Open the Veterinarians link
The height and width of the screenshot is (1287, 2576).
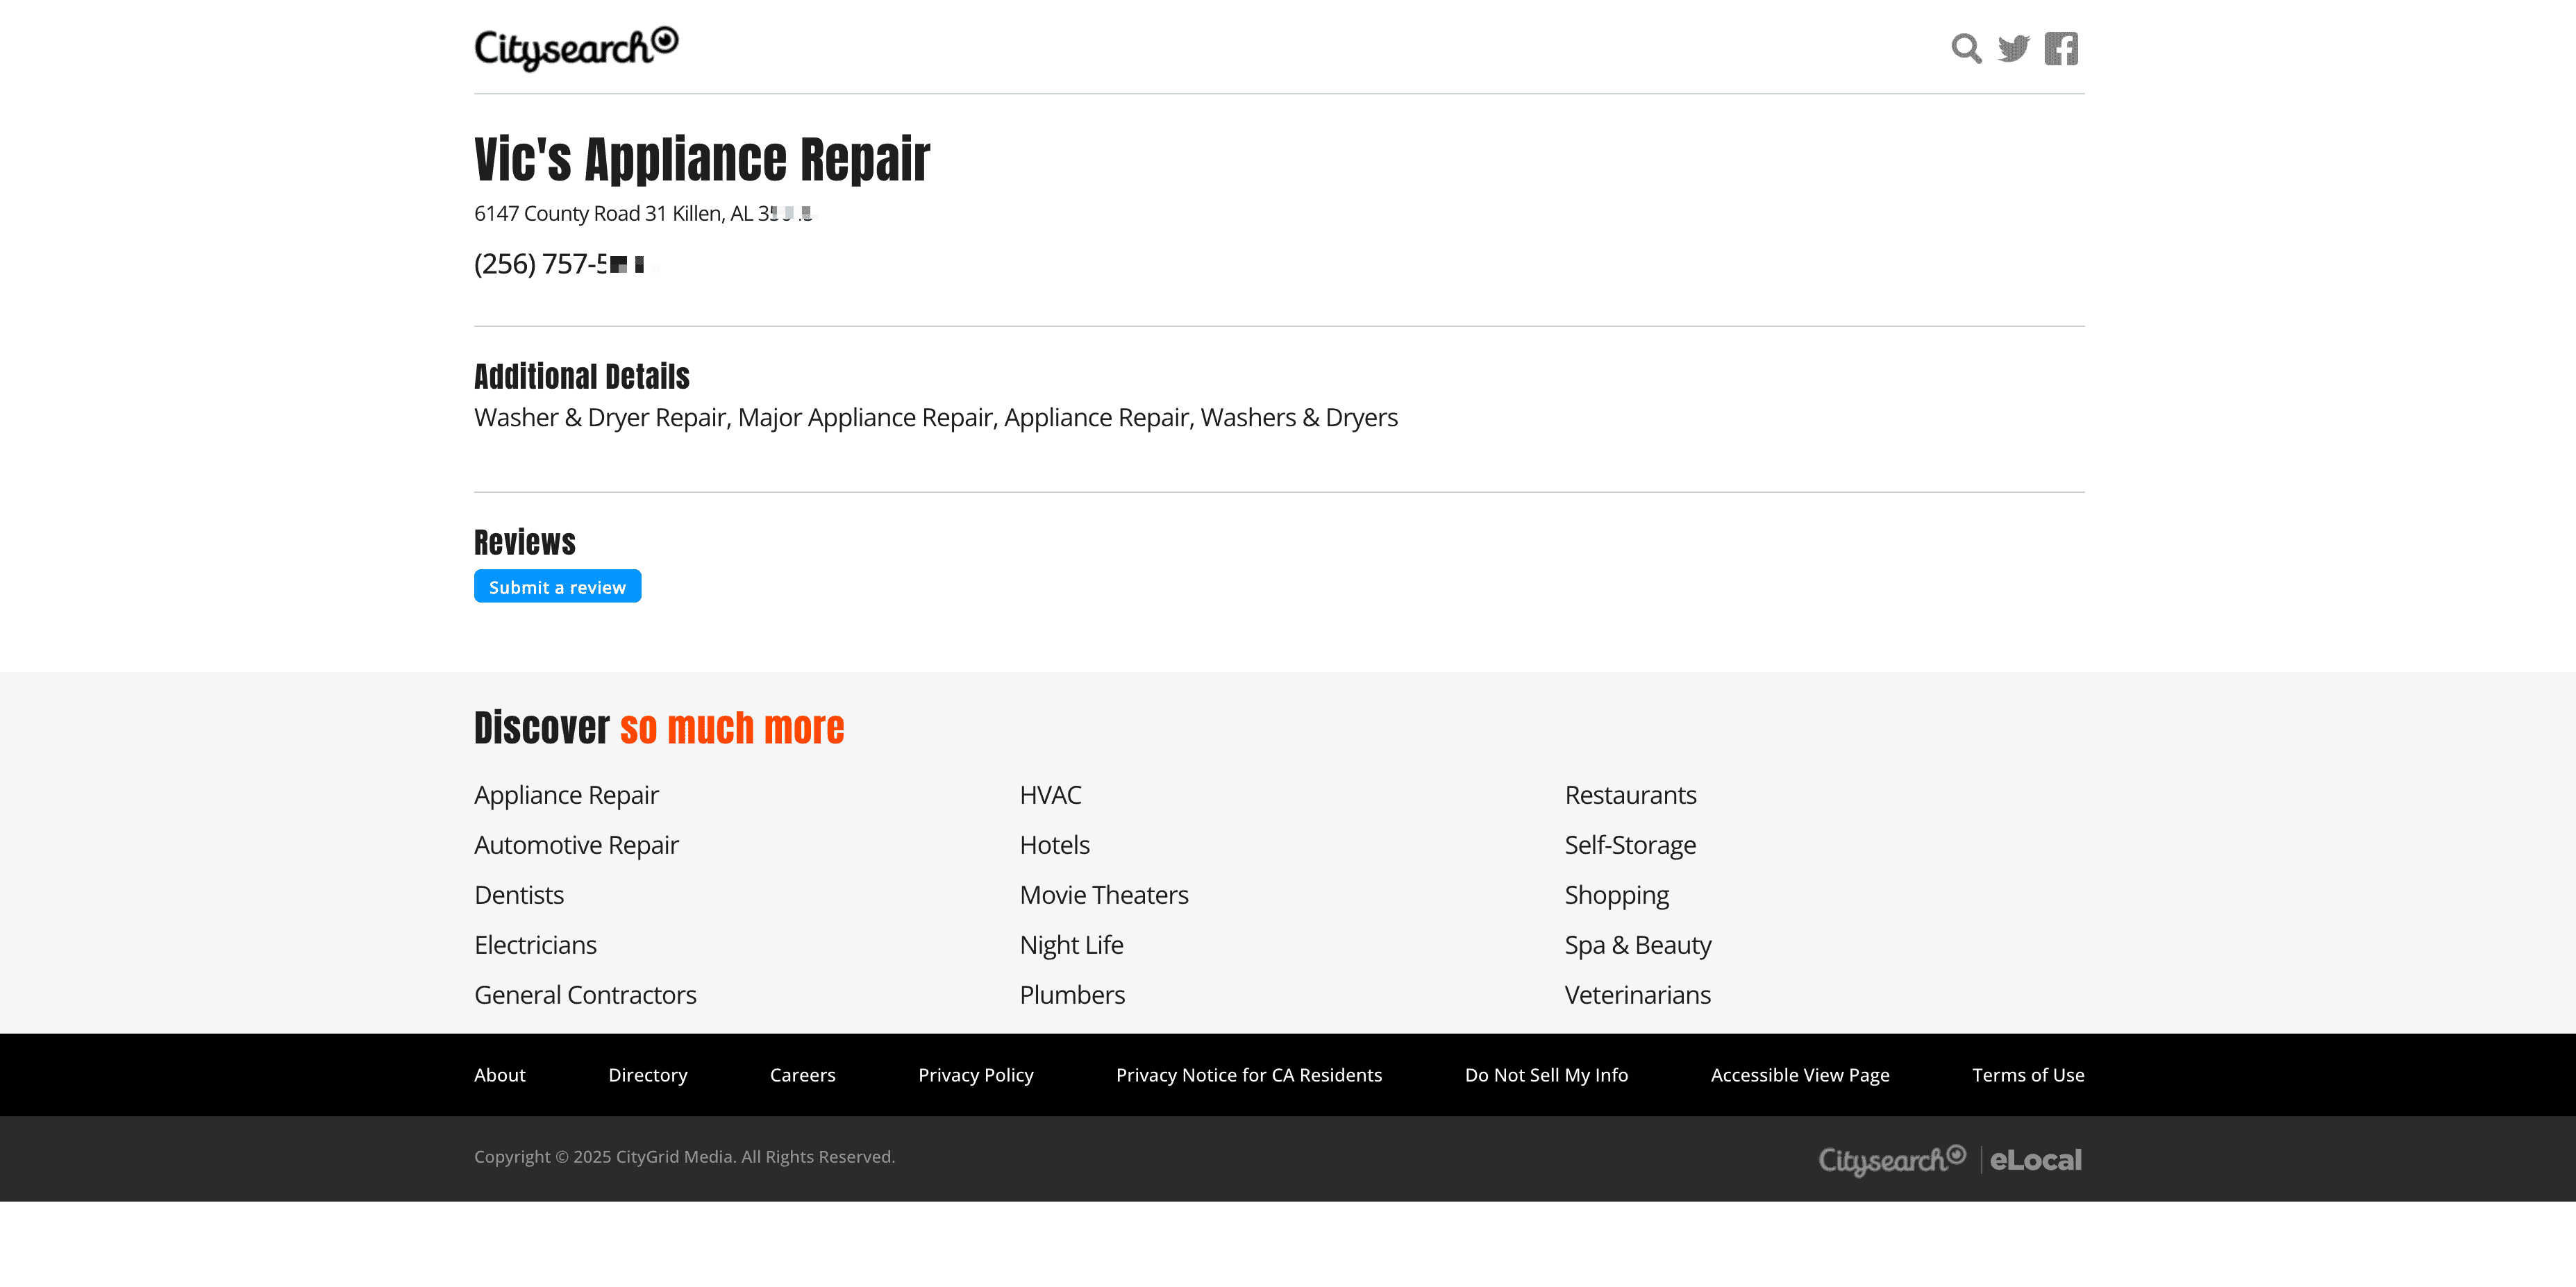coord(1637,995)
